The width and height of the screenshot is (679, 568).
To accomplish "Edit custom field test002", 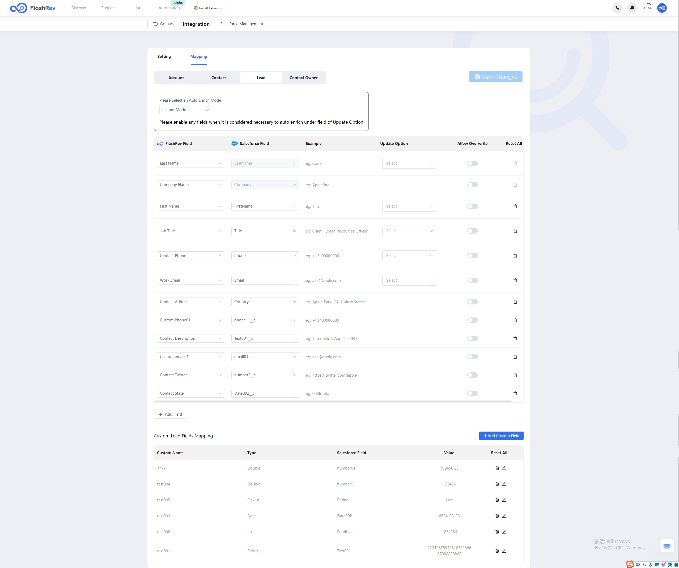I will point(504,532).
